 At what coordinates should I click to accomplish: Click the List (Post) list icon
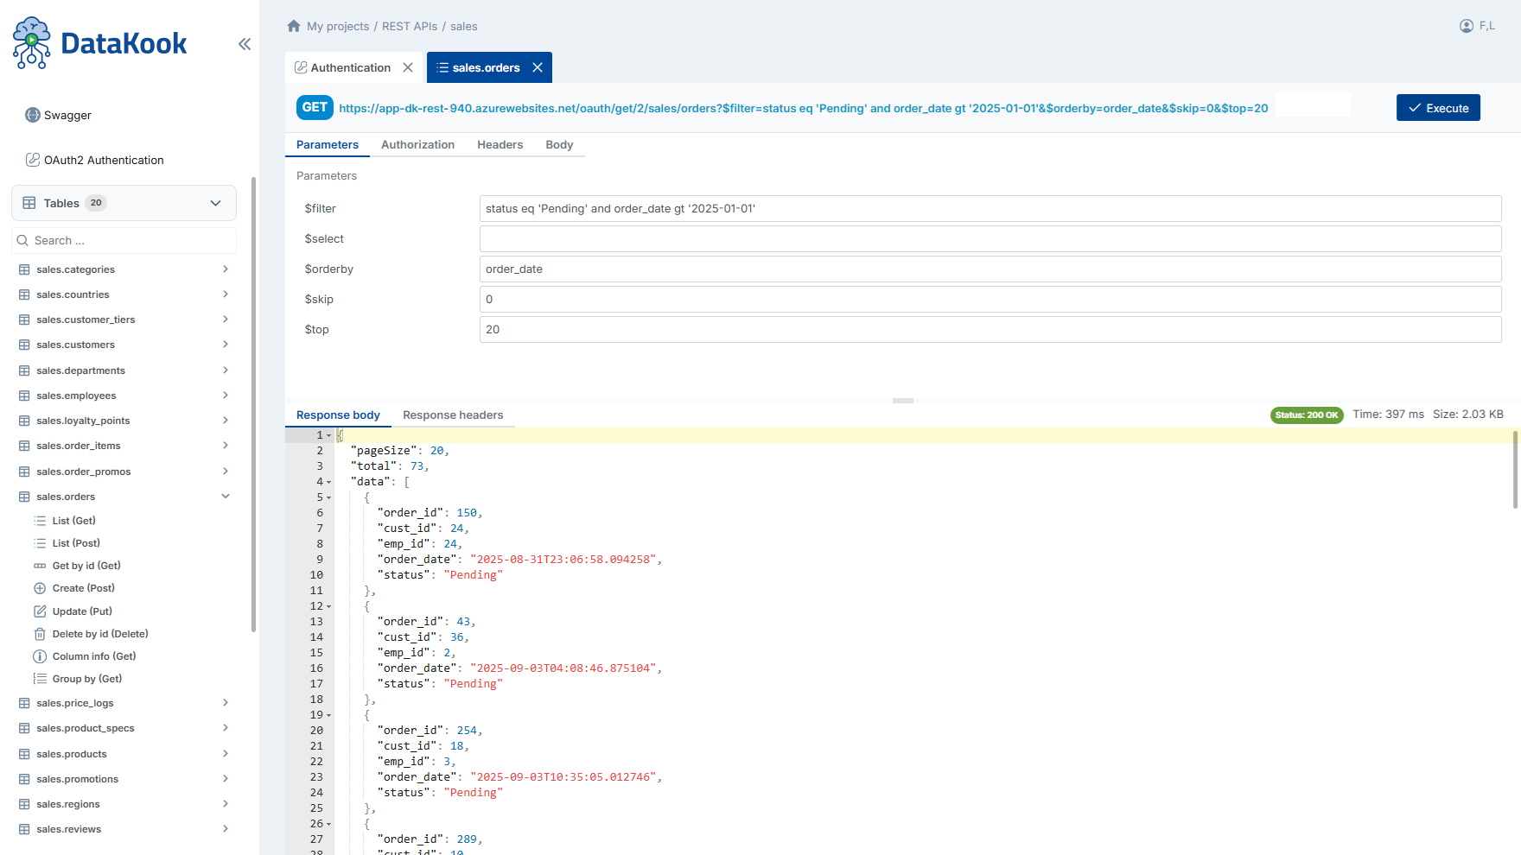(40, 543)
